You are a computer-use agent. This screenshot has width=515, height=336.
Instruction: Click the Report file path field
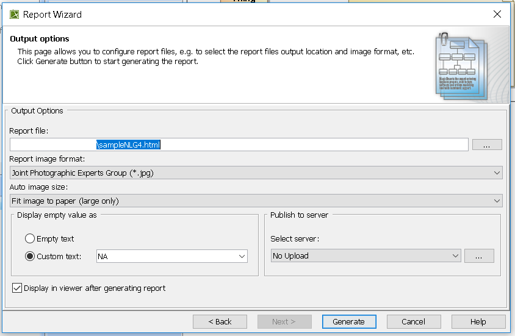[239, 145]
